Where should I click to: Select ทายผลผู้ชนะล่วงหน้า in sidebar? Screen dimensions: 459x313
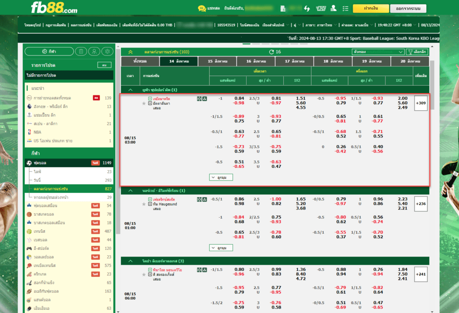(x=69, y=197)
